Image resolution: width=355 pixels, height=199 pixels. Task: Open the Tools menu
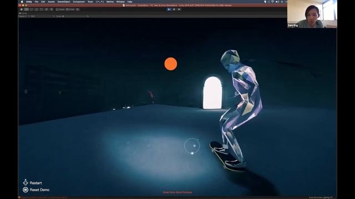90,2
